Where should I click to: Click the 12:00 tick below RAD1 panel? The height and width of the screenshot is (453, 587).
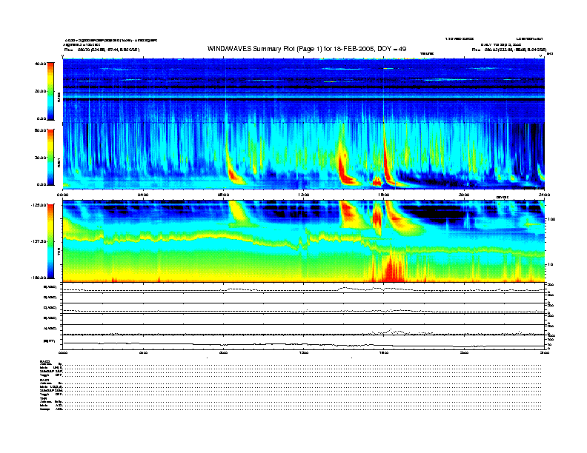(x=304, y=195)
